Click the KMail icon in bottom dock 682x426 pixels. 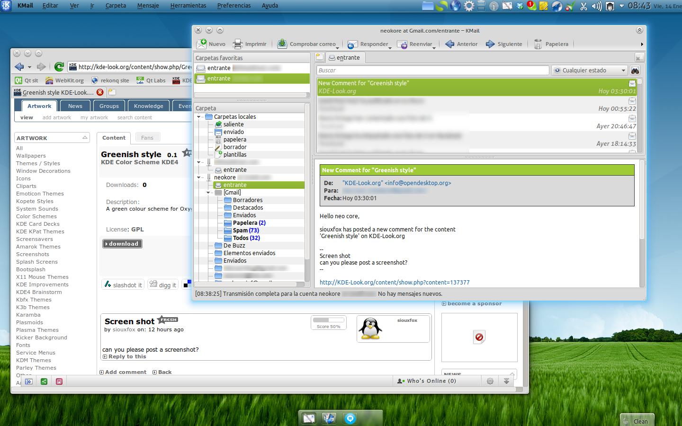[309, 418]
